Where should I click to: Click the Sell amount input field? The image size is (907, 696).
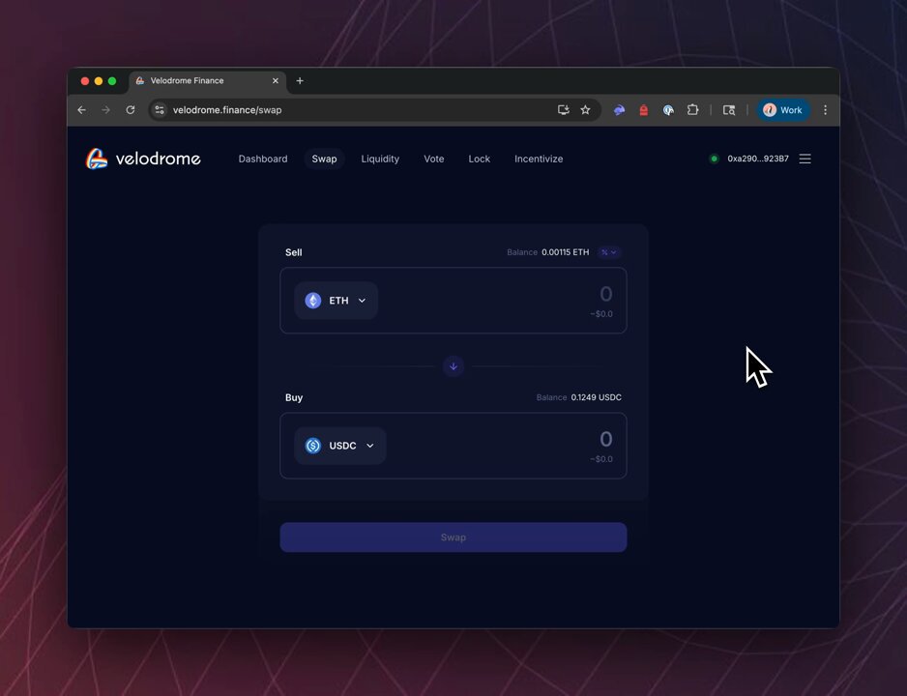[x=453, y=301]
